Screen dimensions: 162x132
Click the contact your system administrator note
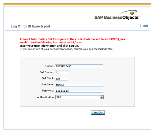coord(67,49)
